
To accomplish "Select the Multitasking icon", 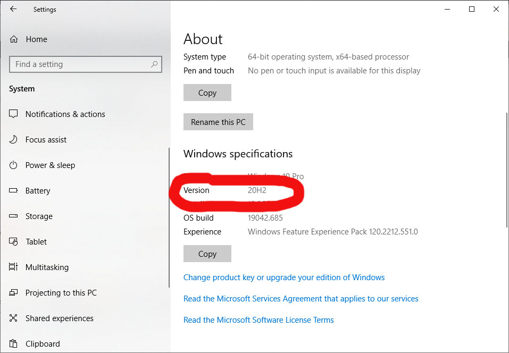I will coord(13,267).
